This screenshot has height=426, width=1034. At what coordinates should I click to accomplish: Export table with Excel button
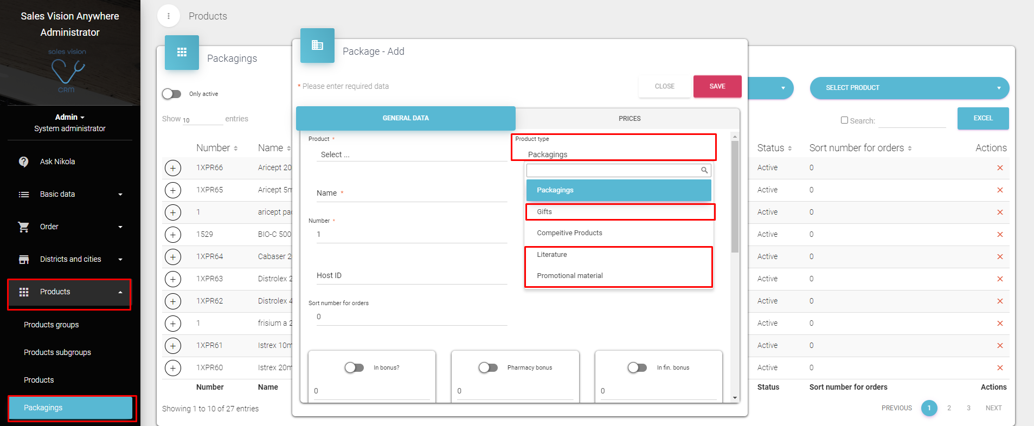(982, 118)
